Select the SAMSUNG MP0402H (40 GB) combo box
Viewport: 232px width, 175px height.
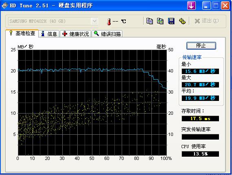(x=53, y=21)
